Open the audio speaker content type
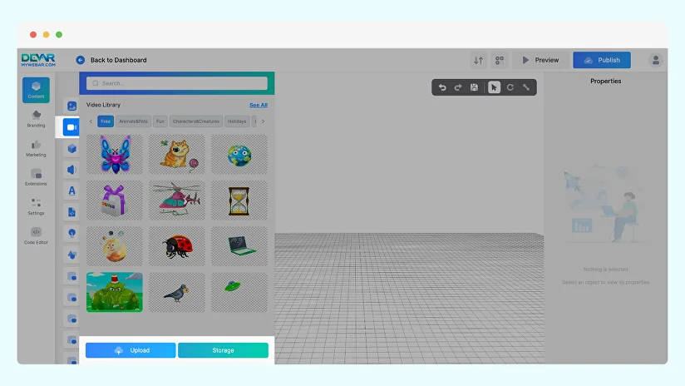Screen dimensions: 685x386 point(71,170)
